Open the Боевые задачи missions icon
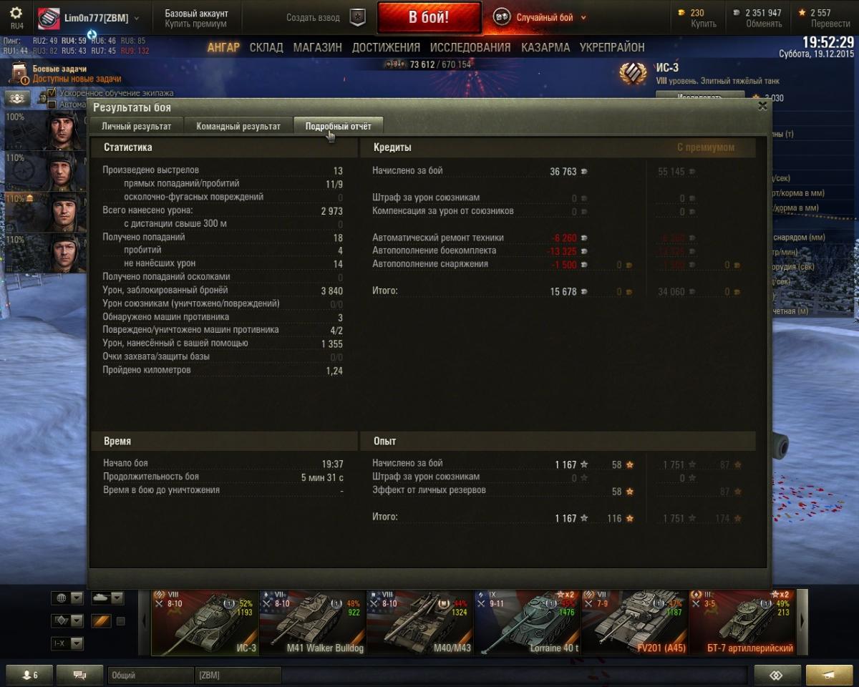The image size is (859, 687). click(x=19, y=74)
